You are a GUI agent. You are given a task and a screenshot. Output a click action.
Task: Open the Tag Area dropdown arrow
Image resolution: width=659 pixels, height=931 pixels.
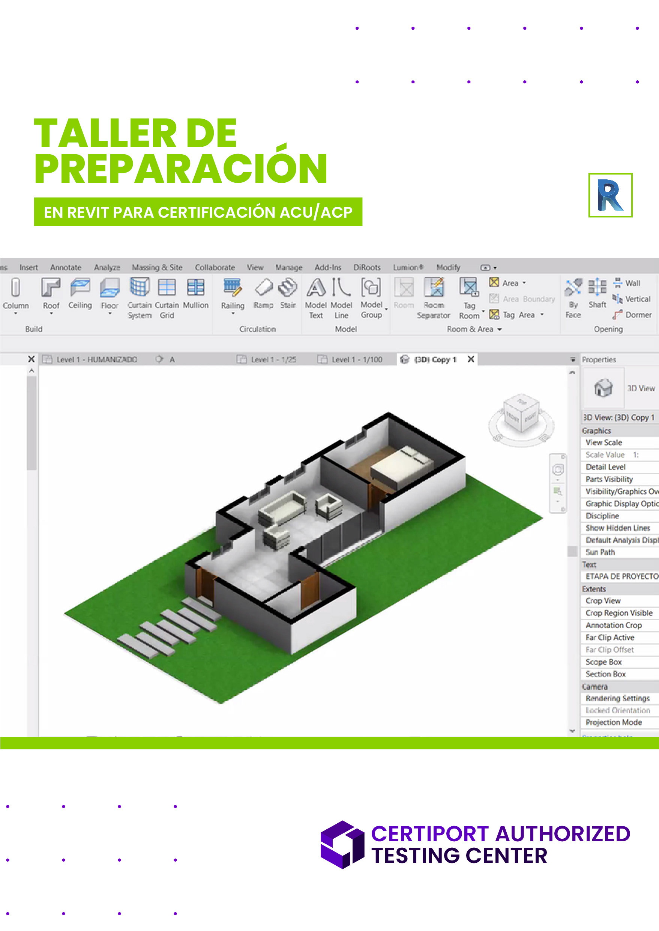coord(542,315)
